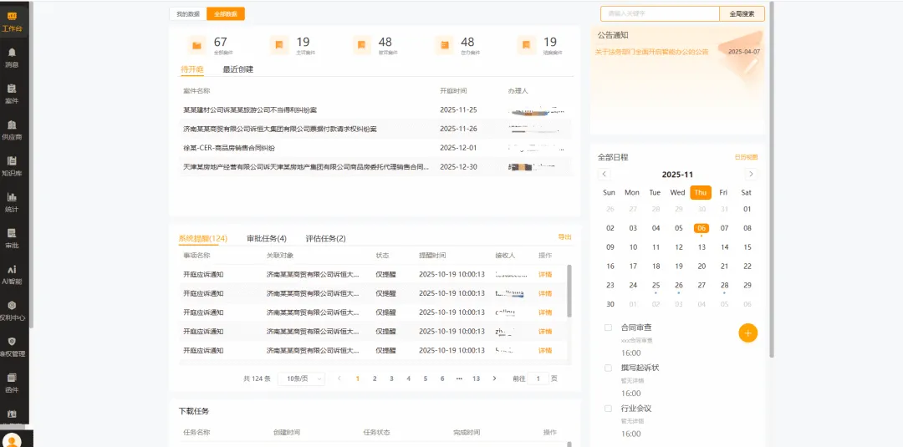Viewport: 903px width, 447px height.
Task: Go to next month in calendar
Action: [x=751, y=174]
